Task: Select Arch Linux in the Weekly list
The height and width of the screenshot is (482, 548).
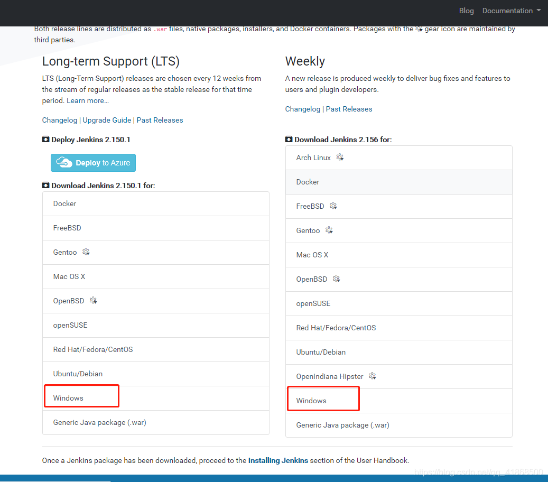Action: (399, 158)
